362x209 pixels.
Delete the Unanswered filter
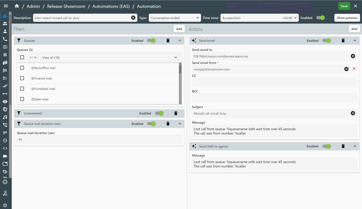176,113
